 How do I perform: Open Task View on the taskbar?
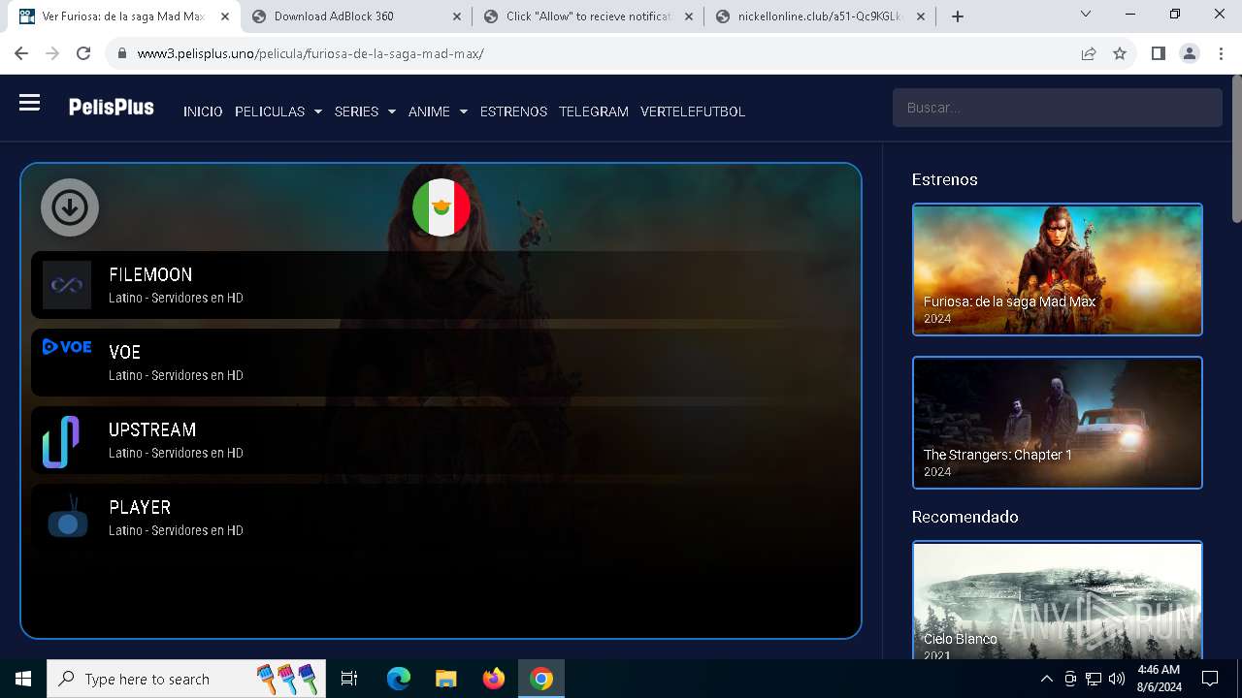(349, 679)
